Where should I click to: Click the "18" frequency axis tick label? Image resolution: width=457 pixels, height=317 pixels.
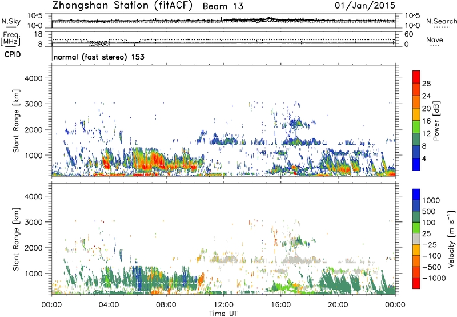(38, 34)
